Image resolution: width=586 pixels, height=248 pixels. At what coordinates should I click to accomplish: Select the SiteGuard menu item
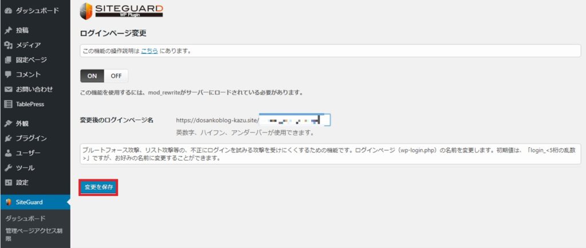tap(35, 202)
